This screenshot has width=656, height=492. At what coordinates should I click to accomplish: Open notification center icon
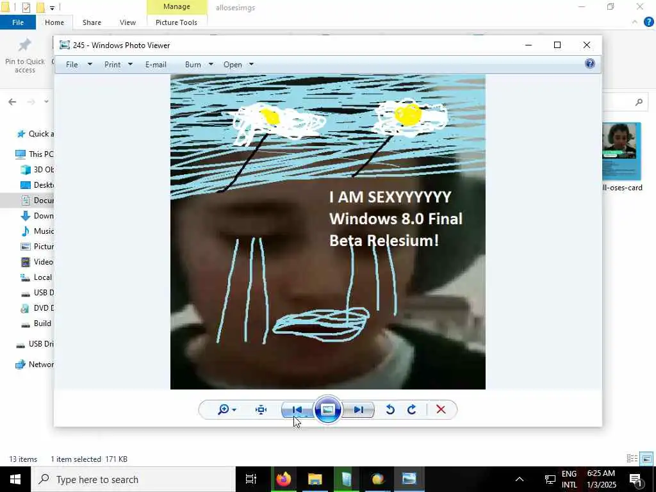coord(635,479)
